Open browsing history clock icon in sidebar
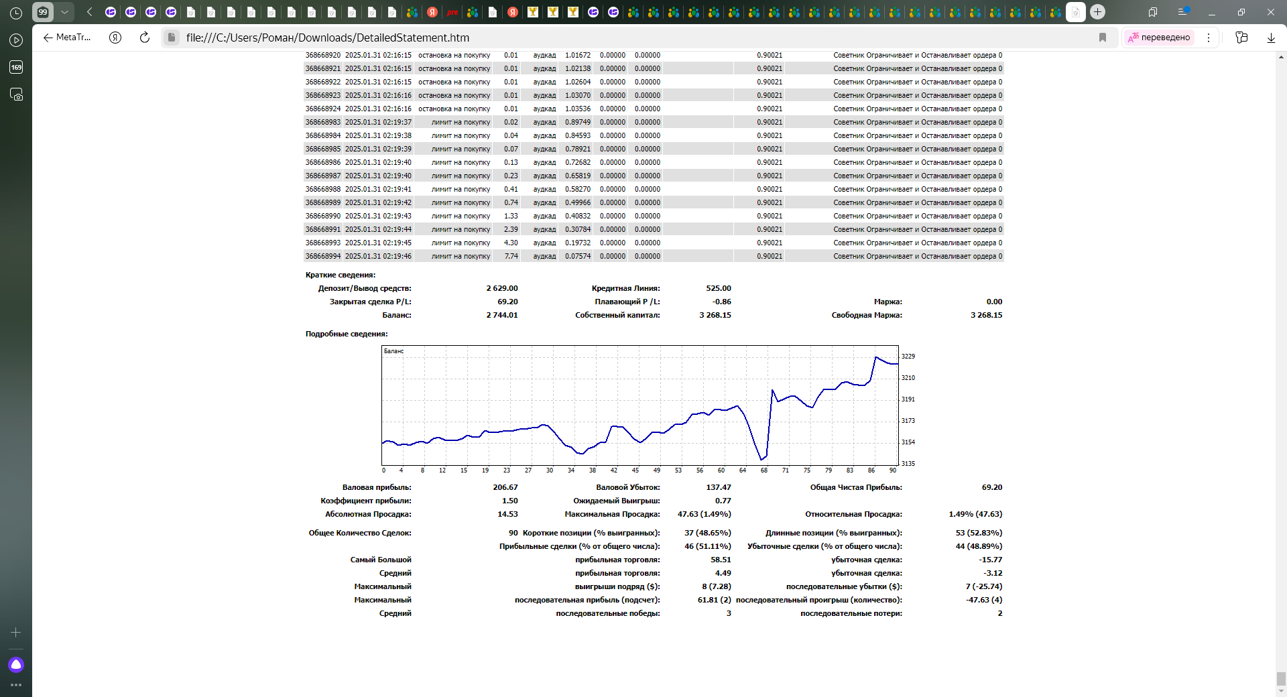 pyautogui.click(x=16, y=13)
